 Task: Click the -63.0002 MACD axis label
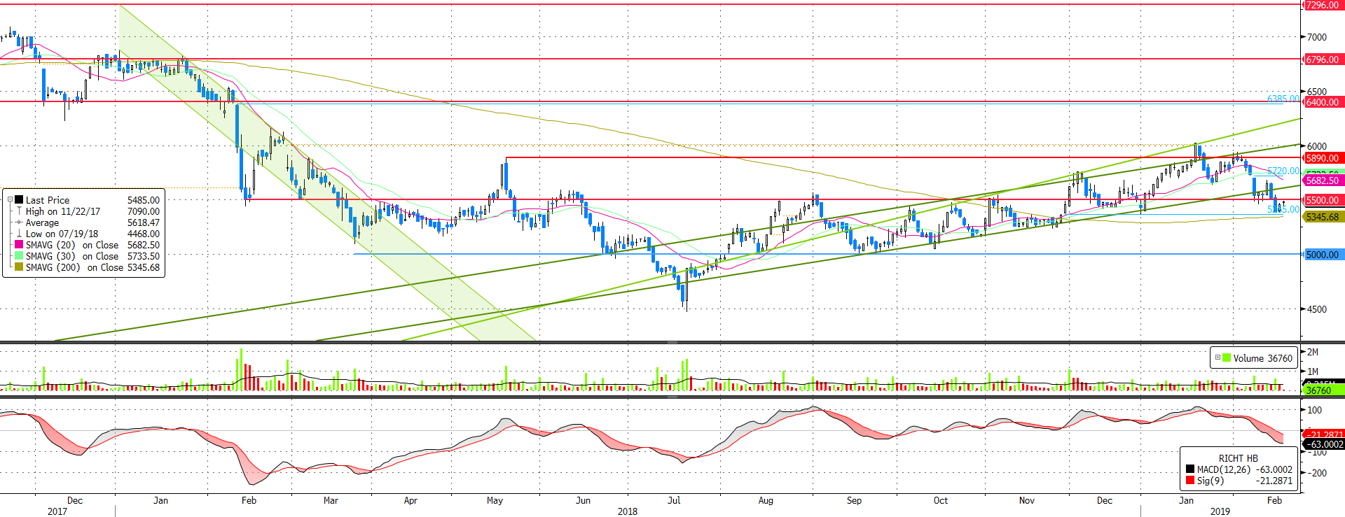pyautogui.click(x=1324, y=444)
